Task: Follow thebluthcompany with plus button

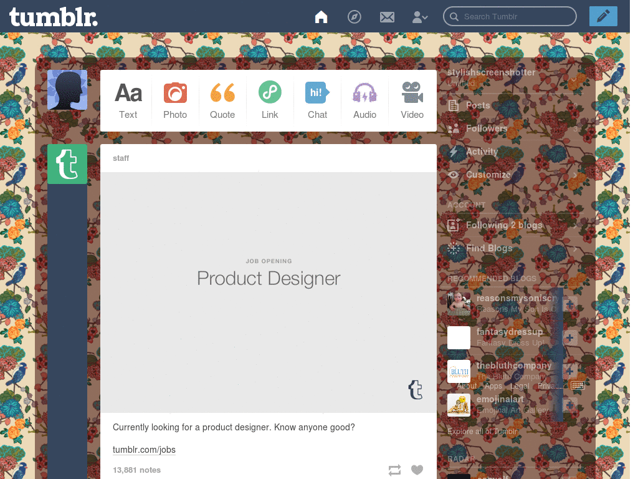Action: pyautogui.click(x=569, y=372)
